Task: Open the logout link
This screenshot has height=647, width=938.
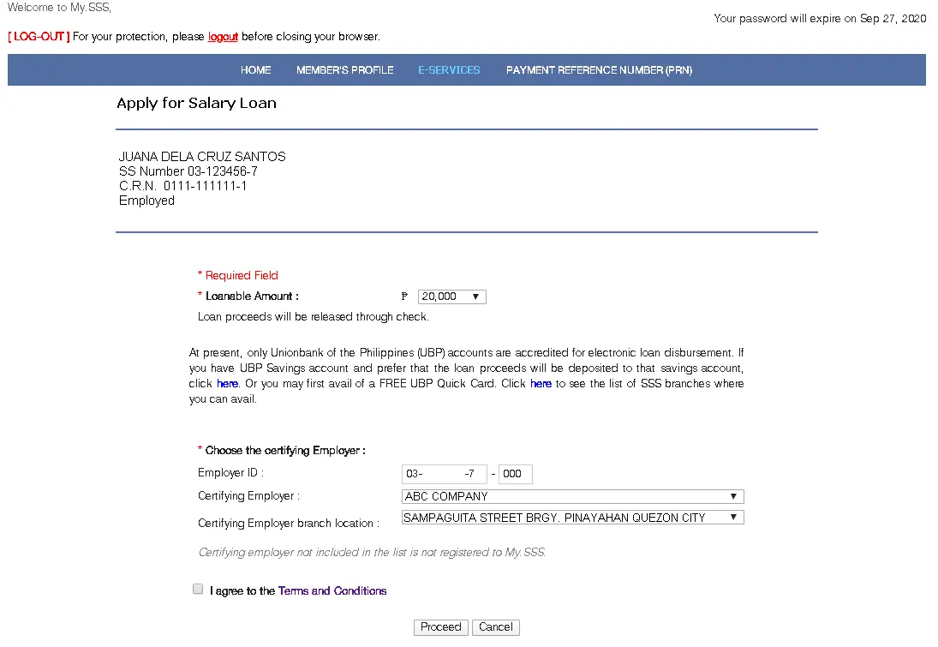Action: [223, 37]
